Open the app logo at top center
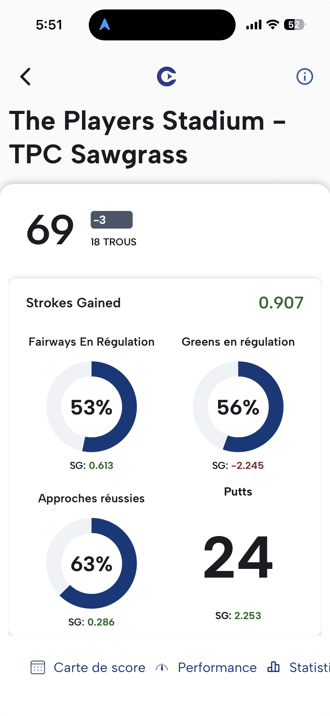The width and height of the screenshot is (330, 716). pos(166,77)
